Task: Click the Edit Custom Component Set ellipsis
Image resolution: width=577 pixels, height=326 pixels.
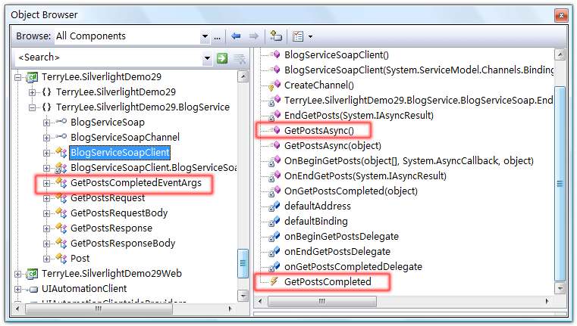Action: 218,36
